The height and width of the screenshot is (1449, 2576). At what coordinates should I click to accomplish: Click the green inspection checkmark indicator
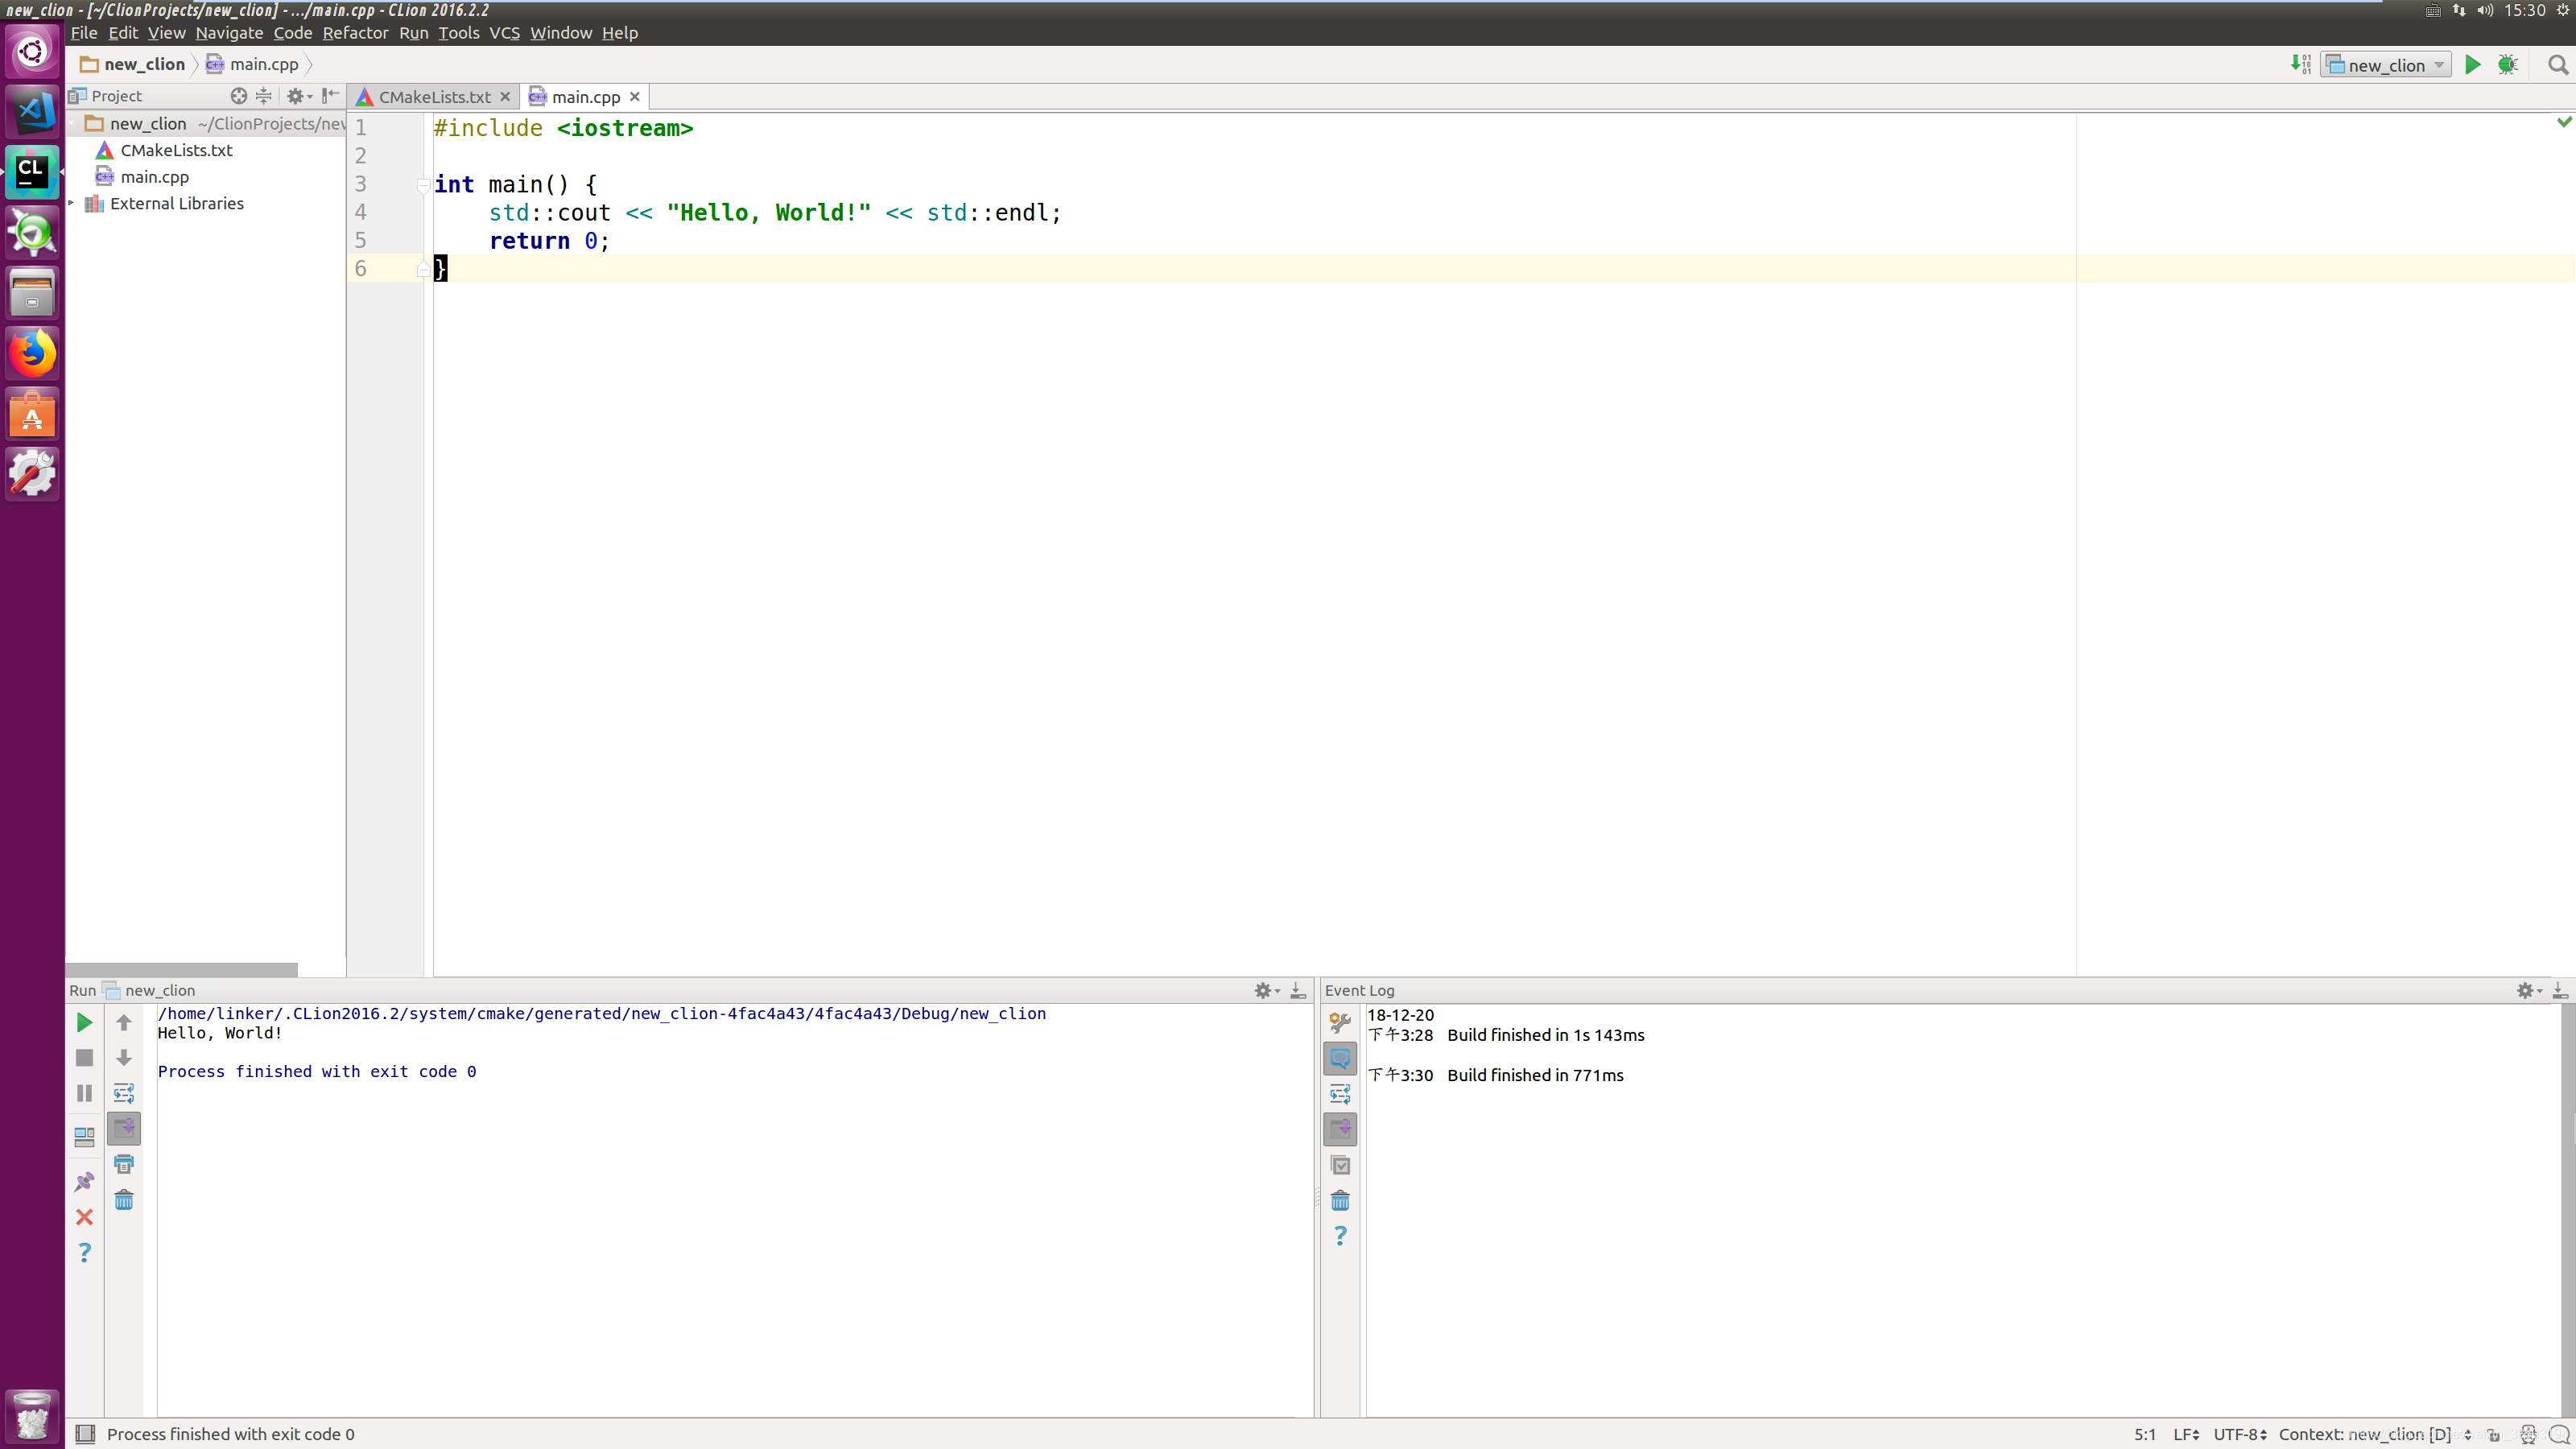(2564, 122)
